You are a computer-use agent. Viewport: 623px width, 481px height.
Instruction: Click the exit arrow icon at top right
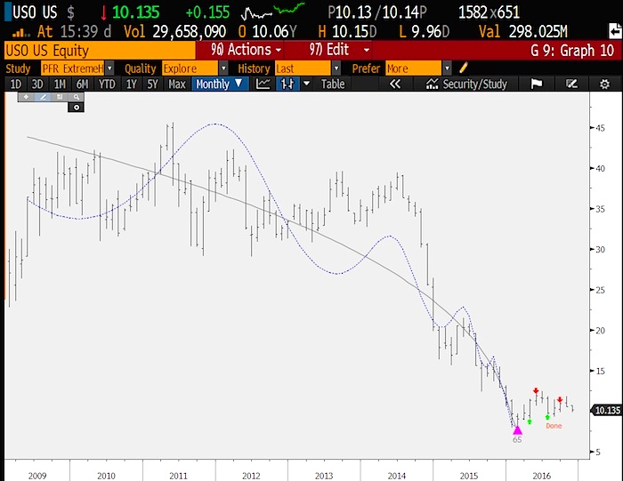click(x=616, y=31)
